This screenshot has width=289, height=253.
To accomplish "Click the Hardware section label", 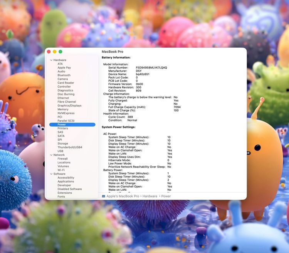I will pos(60,60).
